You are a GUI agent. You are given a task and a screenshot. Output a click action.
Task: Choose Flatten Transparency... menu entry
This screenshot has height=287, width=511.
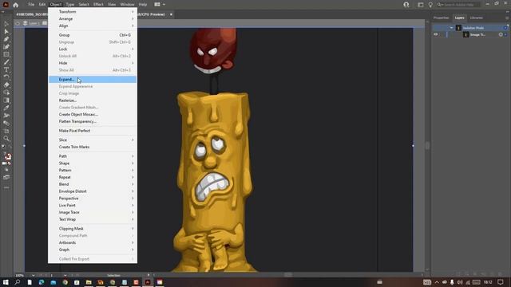point(93,121)
